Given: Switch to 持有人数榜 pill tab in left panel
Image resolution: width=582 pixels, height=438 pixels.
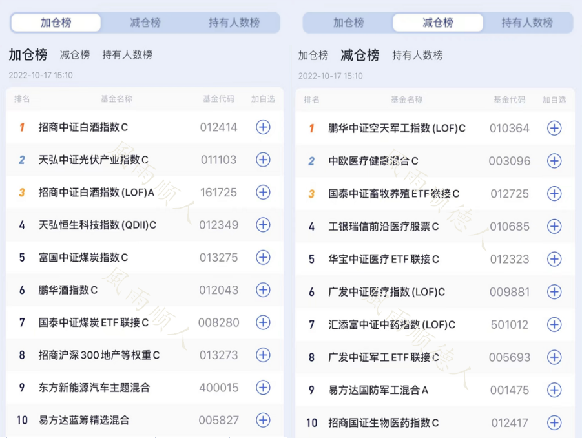Looking at the screenshot, I should (x=234, y=23).
